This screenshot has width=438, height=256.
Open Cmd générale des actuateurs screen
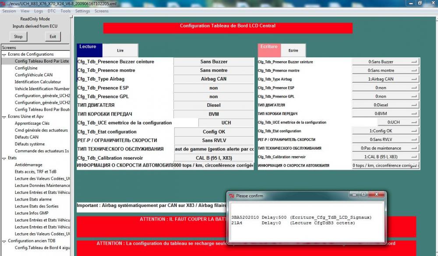41,130
